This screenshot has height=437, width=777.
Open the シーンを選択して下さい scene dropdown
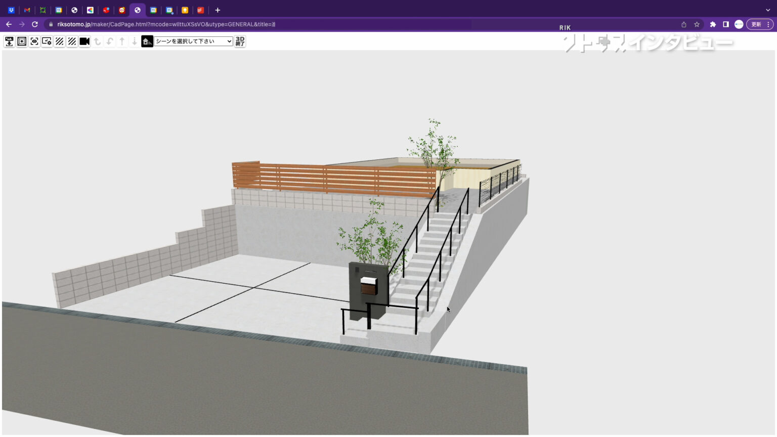[x=193, y=41]
